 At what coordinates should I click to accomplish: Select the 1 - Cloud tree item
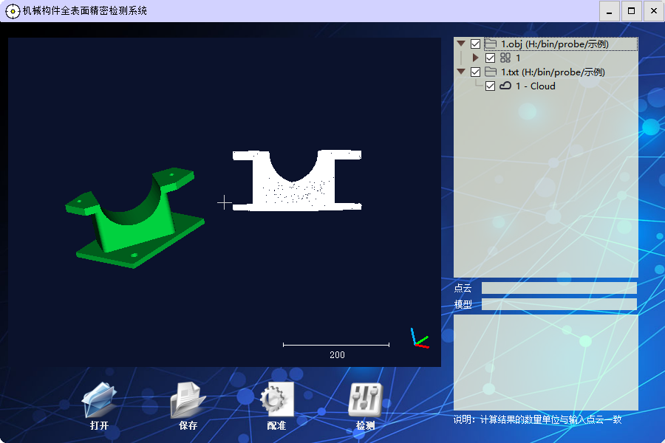pos(534,86)
